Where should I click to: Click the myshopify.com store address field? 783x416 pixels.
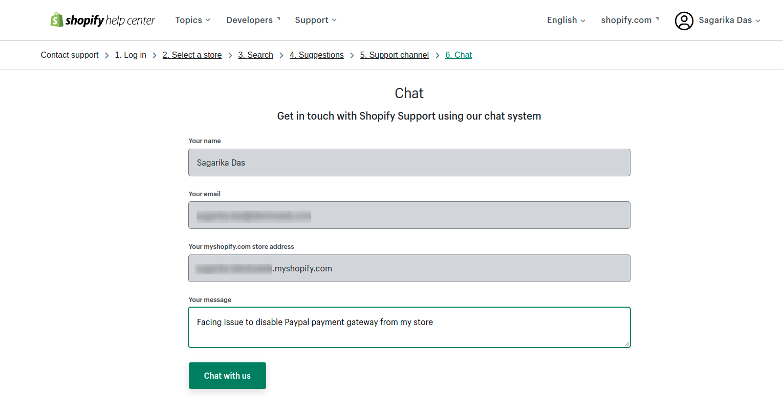tap(409, 268)
